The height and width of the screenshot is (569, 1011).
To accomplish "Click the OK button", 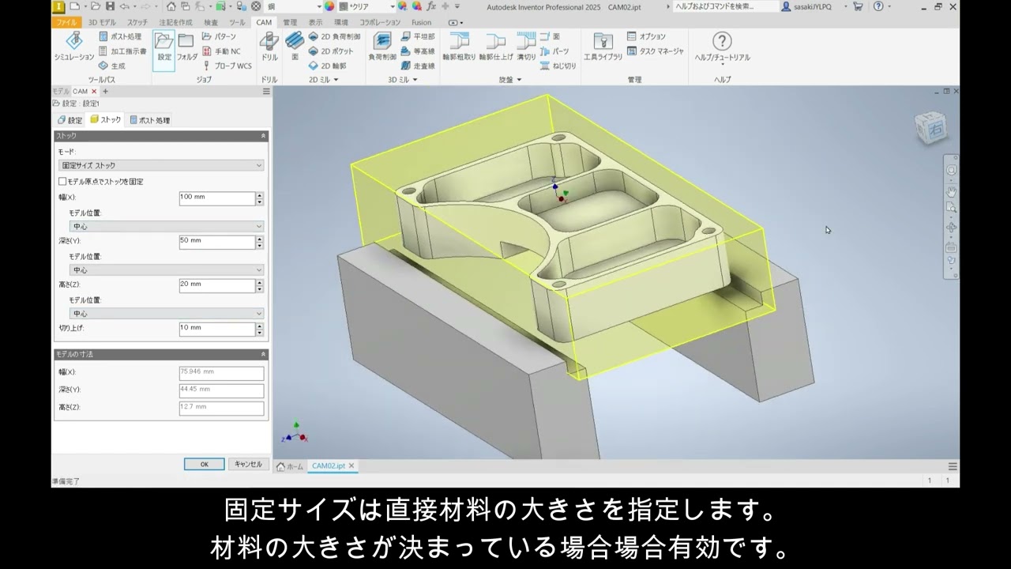I will pos(204,465).
